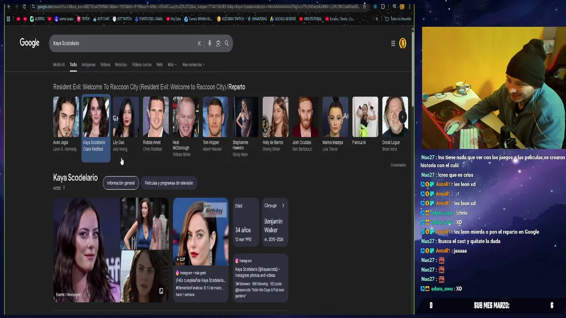The width and height of the screenshot is (566, 318).
Task: Submit search with the magnifier icon
Action: click(x=226, y=43)
